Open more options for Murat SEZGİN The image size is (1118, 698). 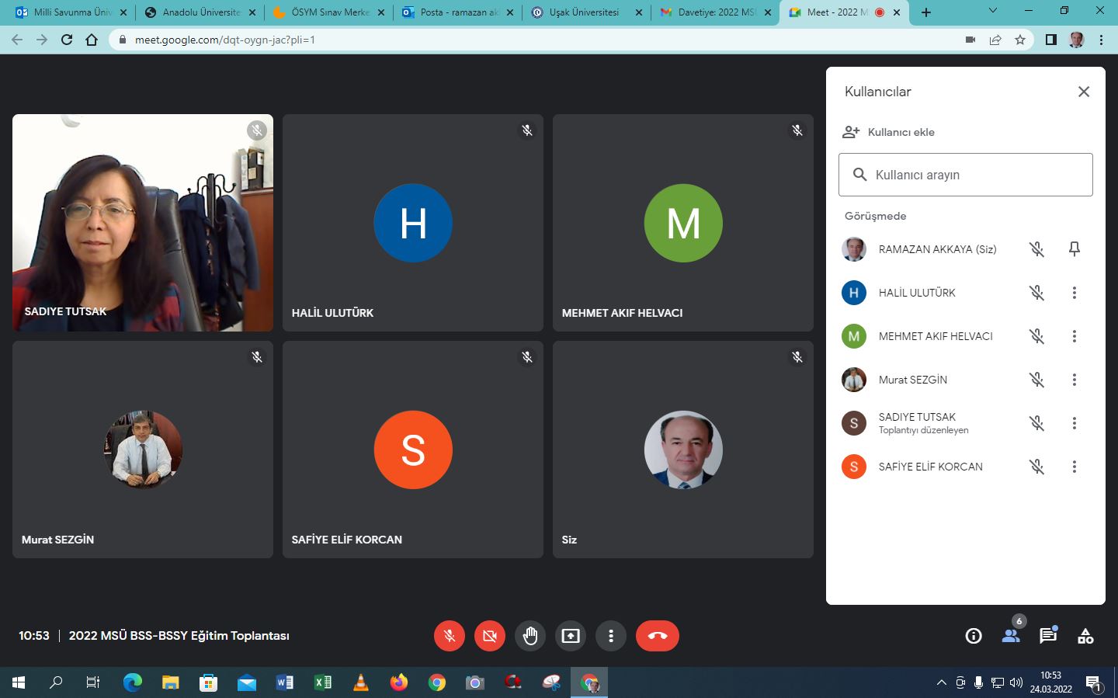(1075, 380)
